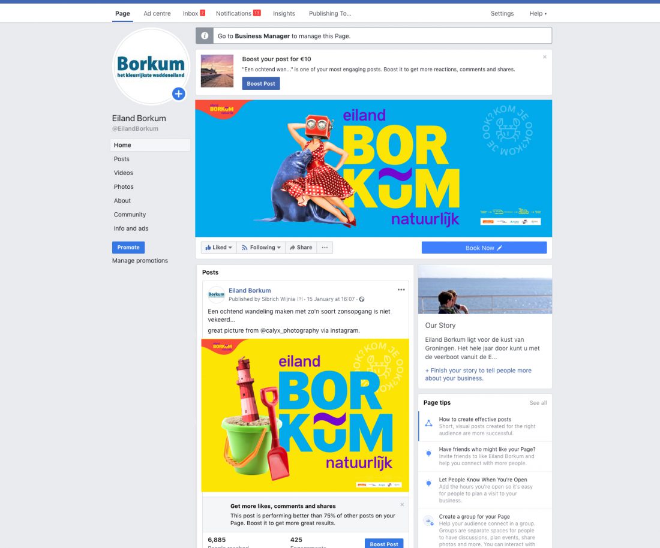Click the Our Story heading
The height and width of the screenshot is (548, 660).
tap(440, 326)
